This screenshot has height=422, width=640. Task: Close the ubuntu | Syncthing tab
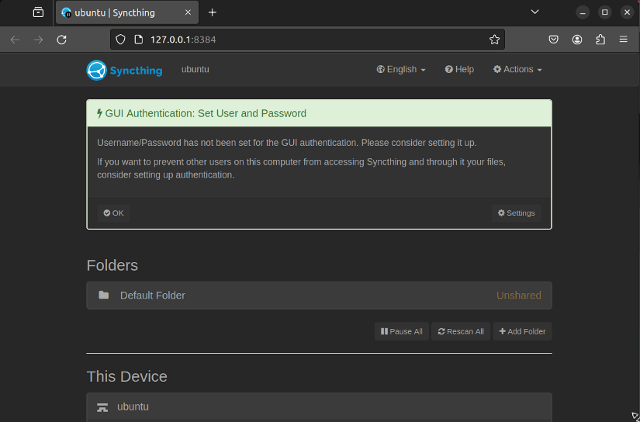pyautogui.click(x=189, y=12)
